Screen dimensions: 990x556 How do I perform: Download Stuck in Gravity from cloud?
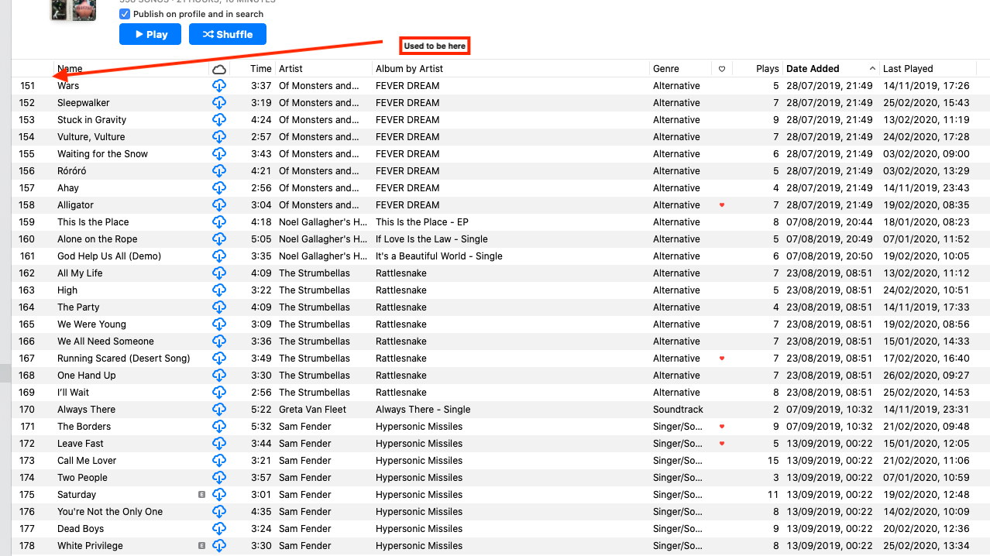[219, 120]
